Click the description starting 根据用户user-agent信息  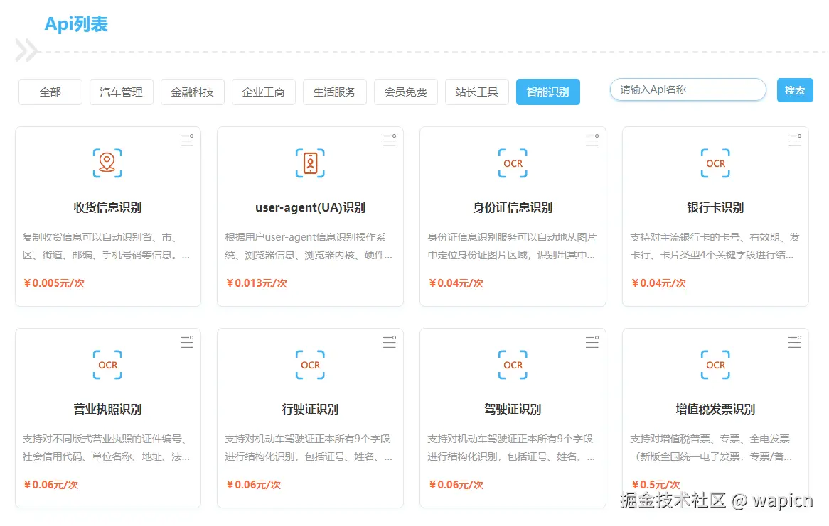[x=309, y=246]
